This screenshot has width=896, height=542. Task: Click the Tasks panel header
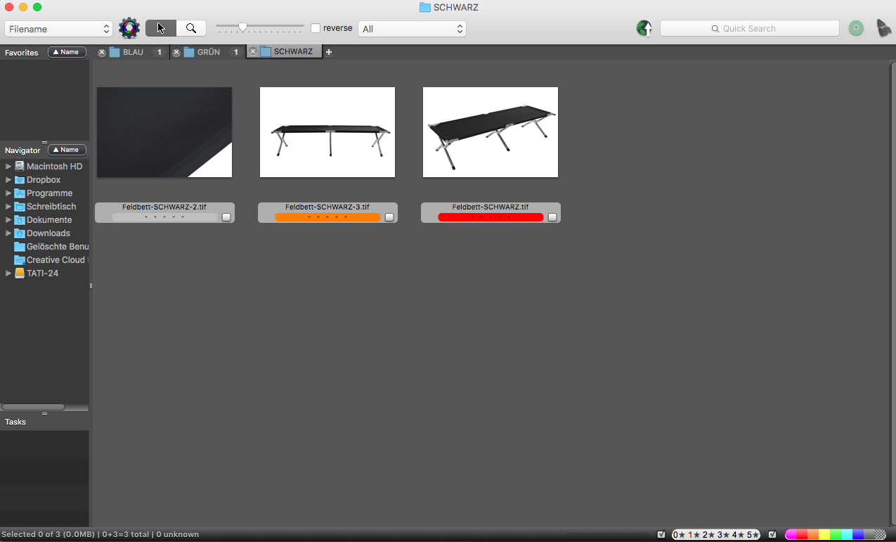pos(44,422)
